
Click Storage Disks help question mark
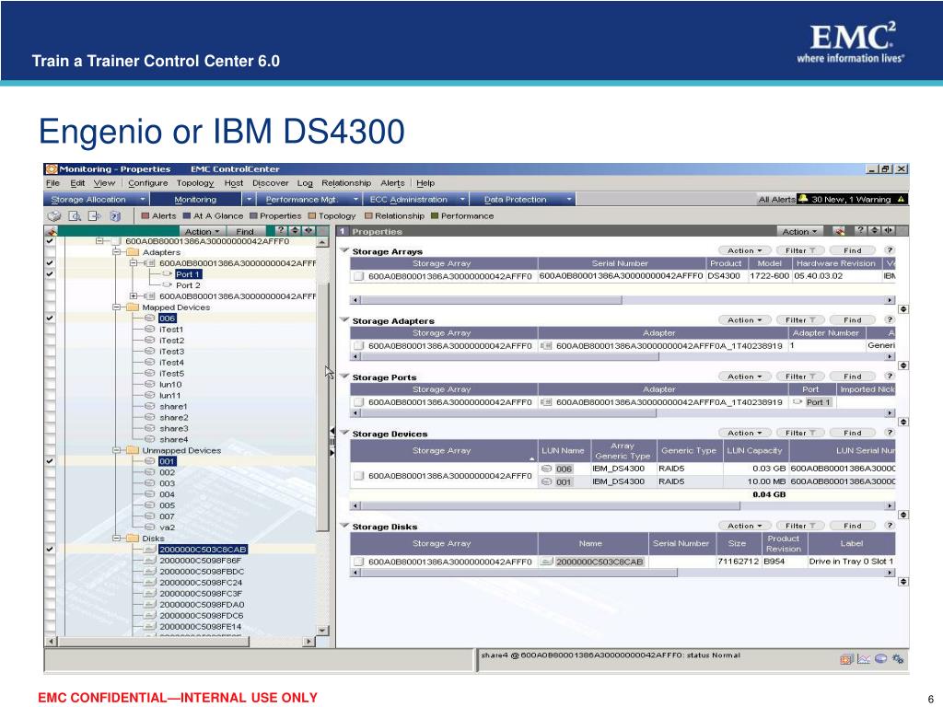(x=890, y=526)
